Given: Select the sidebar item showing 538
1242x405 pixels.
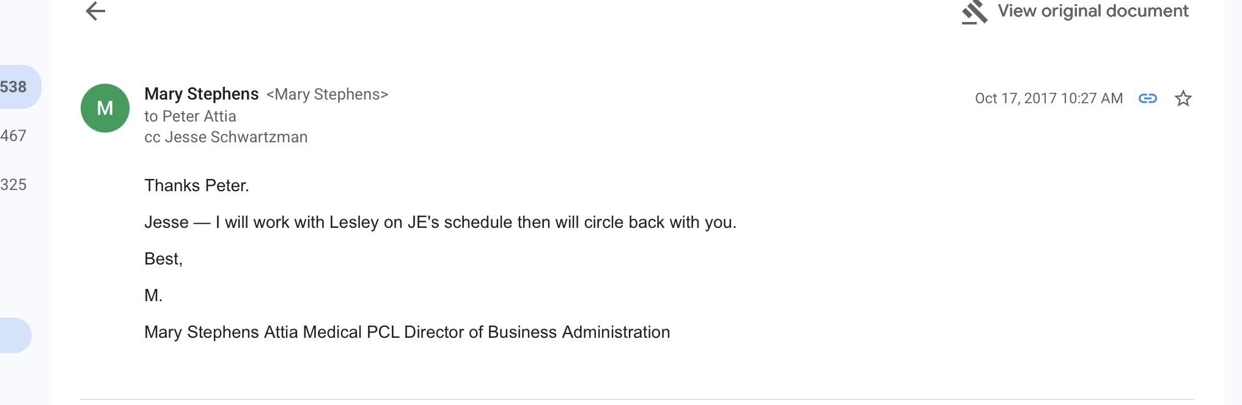Looking at the screenshot, I should click(15, 87).
